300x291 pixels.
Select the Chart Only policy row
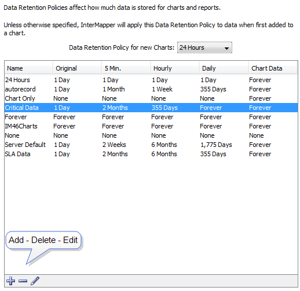[x=151, y=98]
